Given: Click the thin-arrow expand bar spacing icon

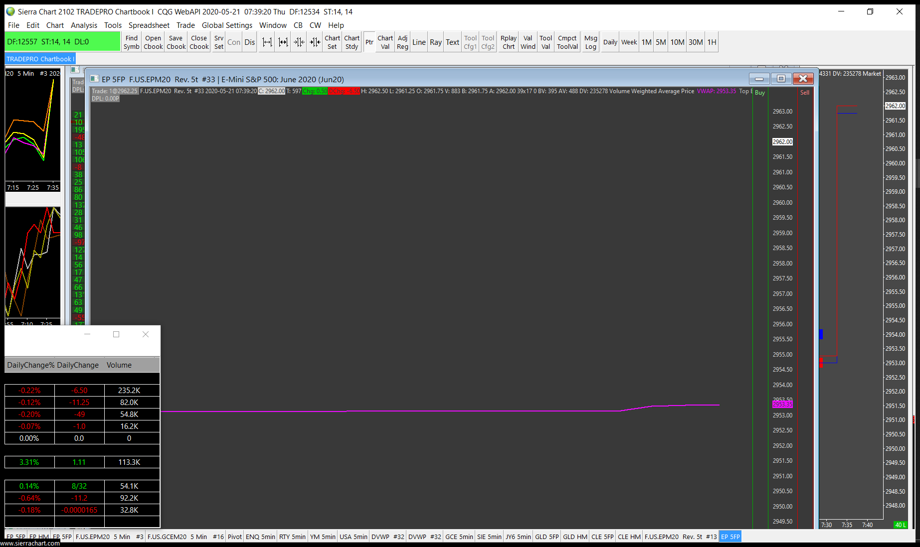Looking at the screenshot, I should [x=267, y=42].
